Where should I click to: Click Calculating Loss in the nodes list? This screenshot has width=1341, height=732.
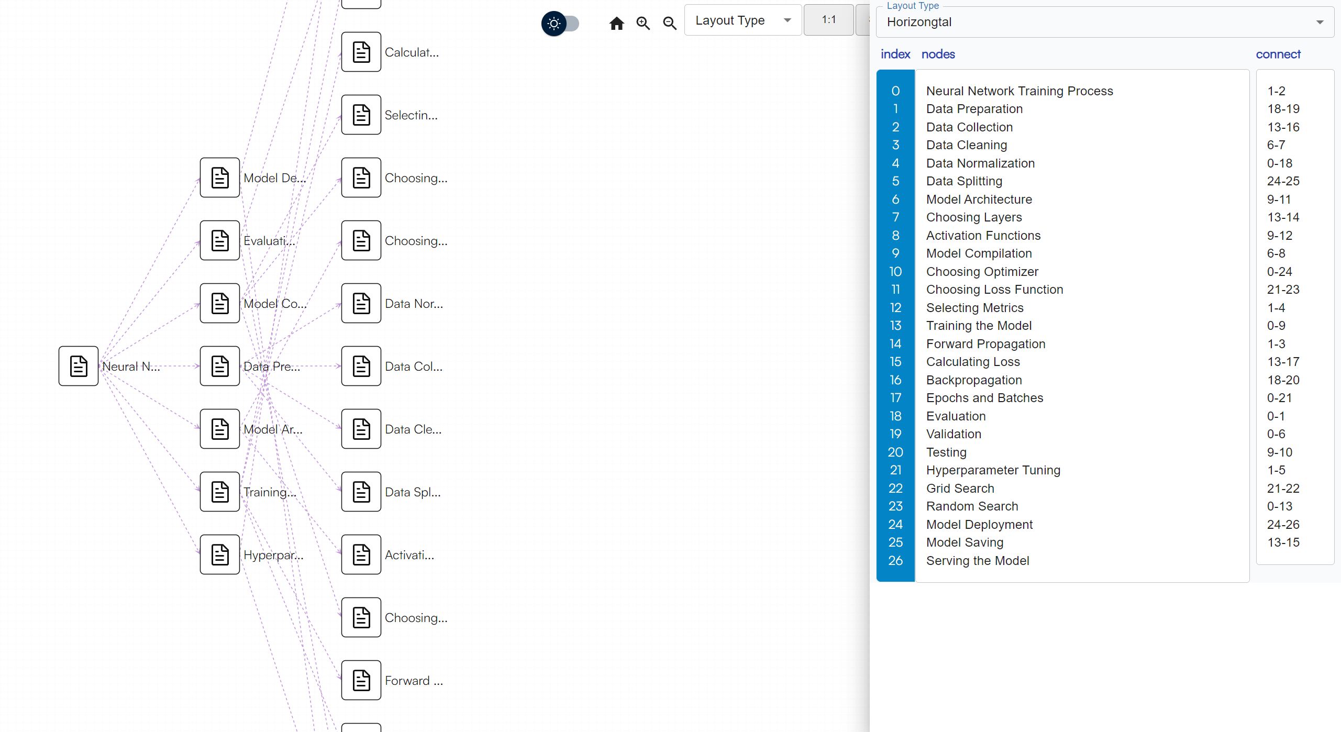click(x=973, y=362)
